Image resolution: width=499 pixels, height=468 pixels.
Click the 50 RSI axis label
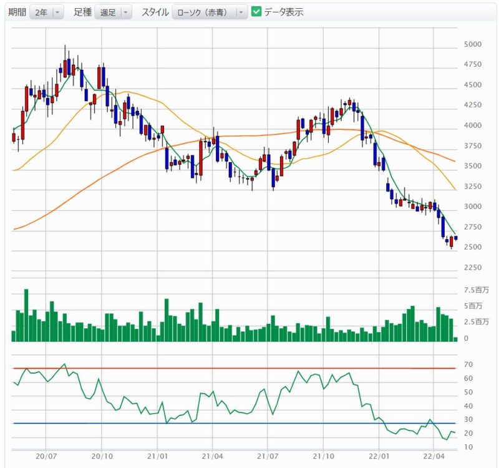[x=468, y=392]
